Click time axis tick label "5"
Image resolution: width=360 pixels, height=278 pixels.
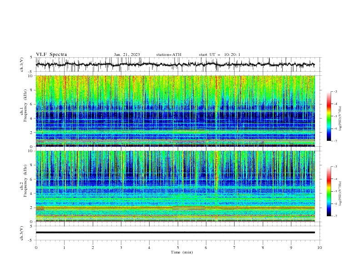pyautogui.click(x=178, y=248)
